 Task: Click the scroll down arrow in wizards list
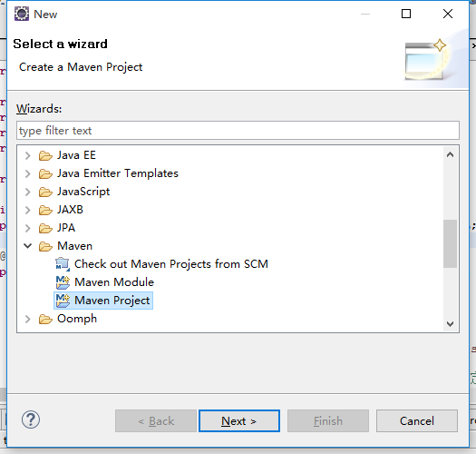pos(450,323)
